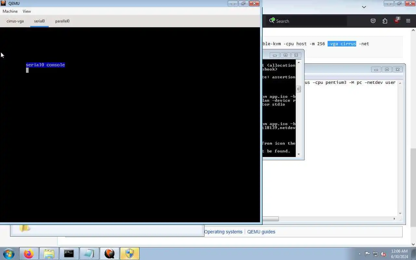The width and height of the screenshot is (416, 260).
Task: Click the Firefox search box
Action: [x=307, y=21]
